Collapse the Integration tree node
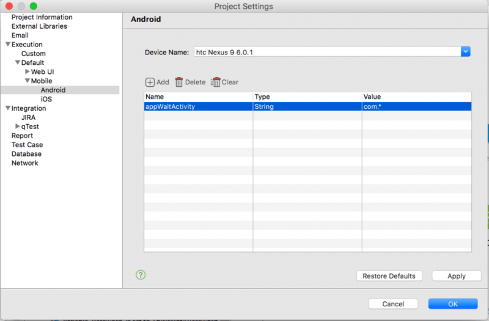The image size is (489, 321). click(x=8, y=109)
